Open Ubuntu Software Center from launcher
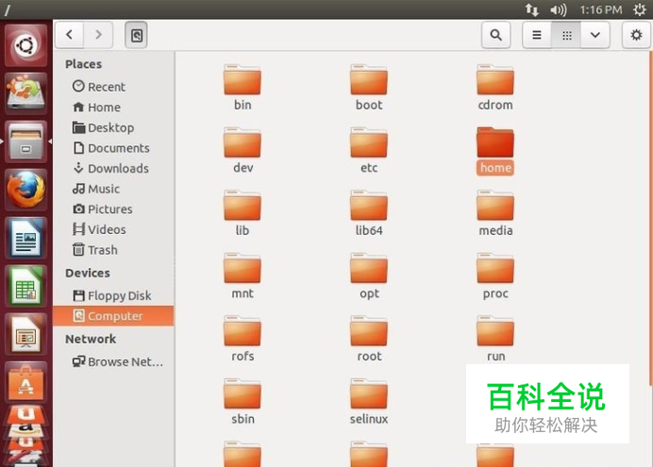 [x=25, y=382]
